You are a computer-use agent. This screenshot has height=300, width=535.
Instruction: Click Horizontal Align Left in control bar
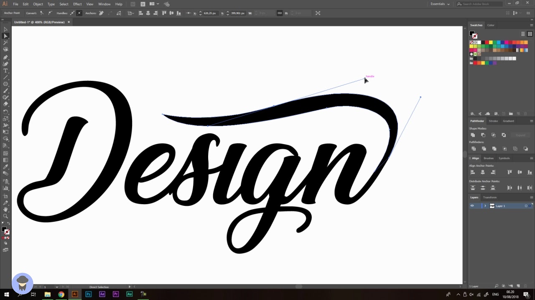pos(140,13)
